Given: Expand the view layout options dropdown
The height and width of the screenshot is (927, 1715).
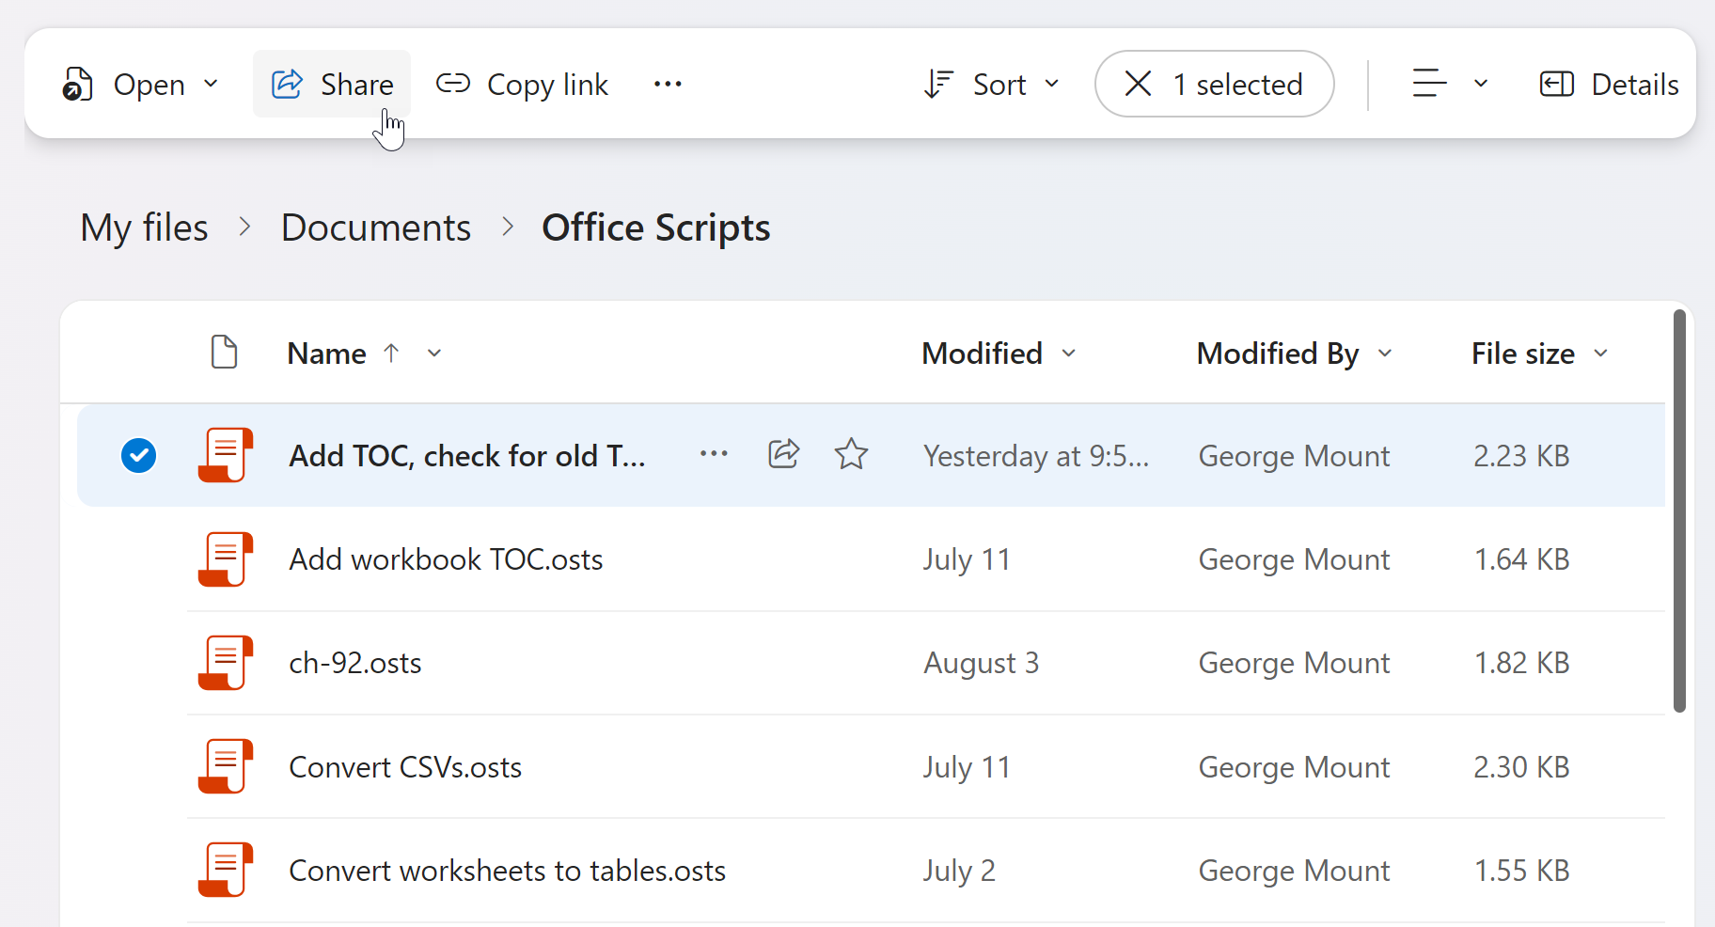Looking at the screenshot, I should point(1481,85).
